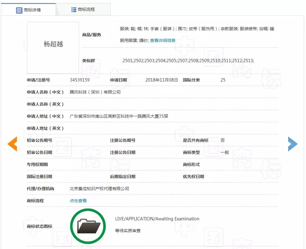This screenshot has height=249, width=306.
Task: Click the international classification value 25
Action: [223, 80]
